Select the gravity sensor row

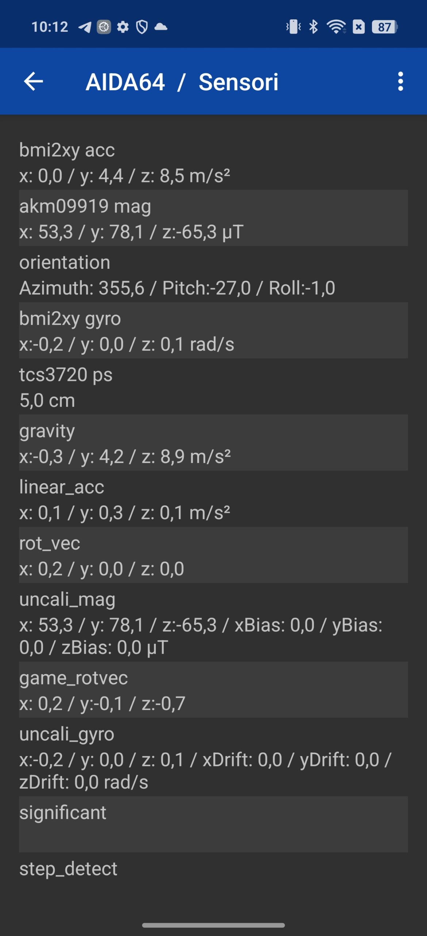[x=213, y=442]
